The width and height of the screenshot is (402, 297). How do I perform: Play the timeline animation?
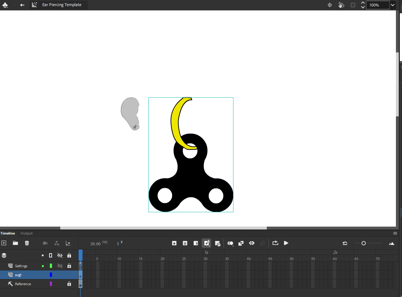[x=286, y=243]
